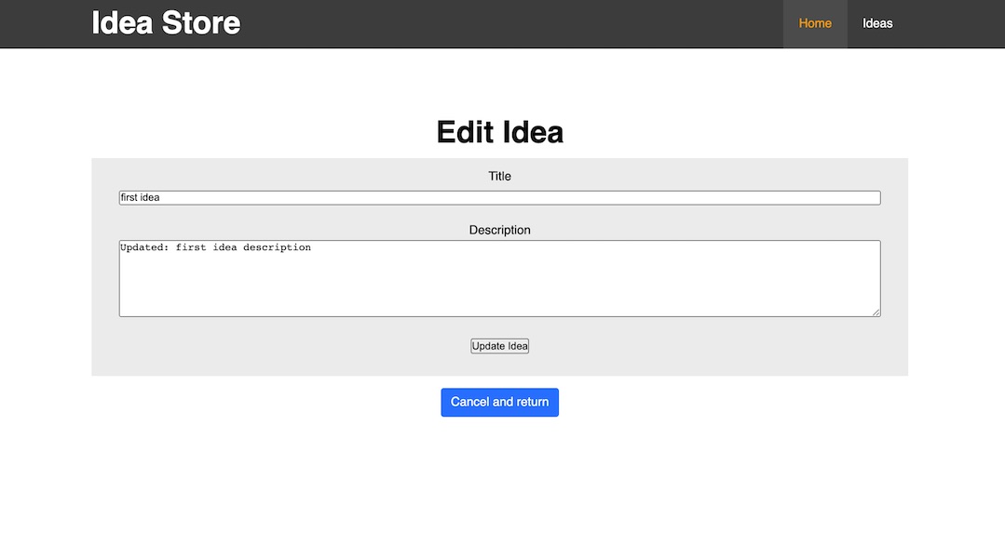Grab the Description textarea resize handle
Image resolution: width=1005 pixels, height=558 pixels.
(x=876, y=312)
